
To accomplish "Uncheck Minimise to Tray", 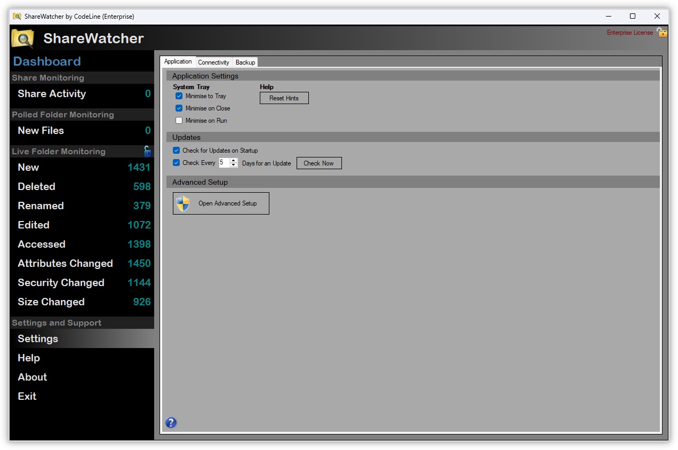I will click(179, 96).
